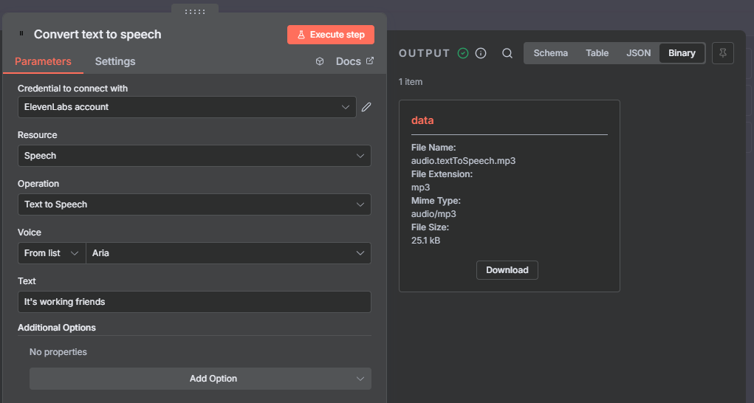Image resolution: width=754 pixels, height=403 pixels.
Task: Click the search icon in the output panel
Action: click(x=507, y=53)
